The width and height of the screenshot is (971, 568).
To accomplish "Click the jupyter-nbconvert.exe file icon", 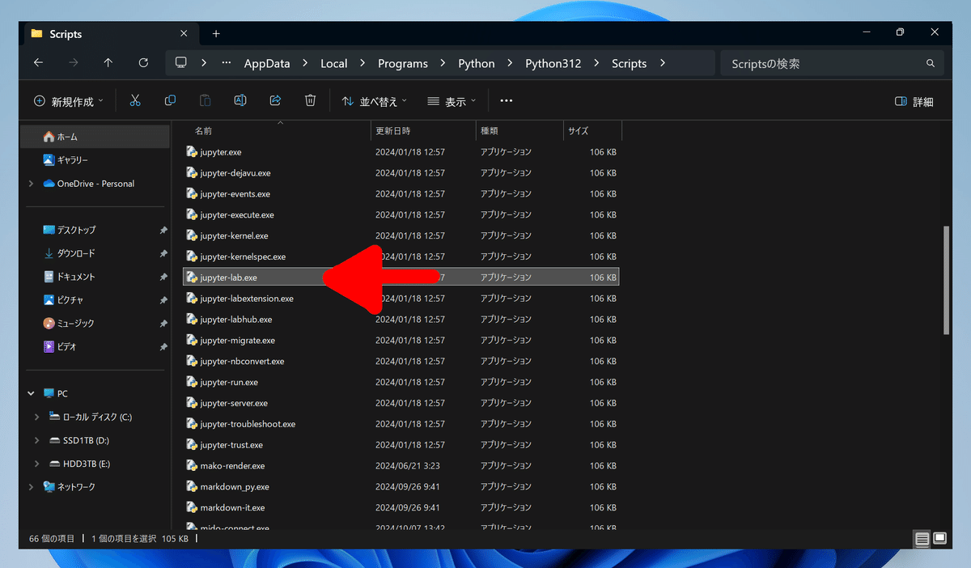I will (x=192, y=361).
